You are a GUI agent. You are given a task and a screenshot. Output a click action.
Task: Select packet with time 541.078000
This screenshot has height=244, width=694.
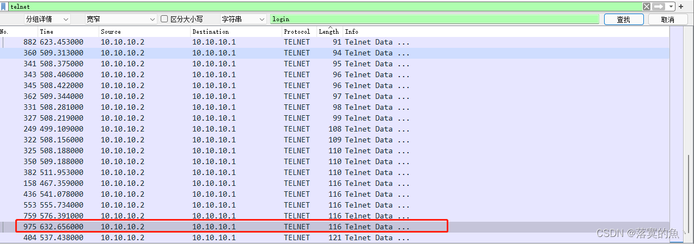(334, 194)
